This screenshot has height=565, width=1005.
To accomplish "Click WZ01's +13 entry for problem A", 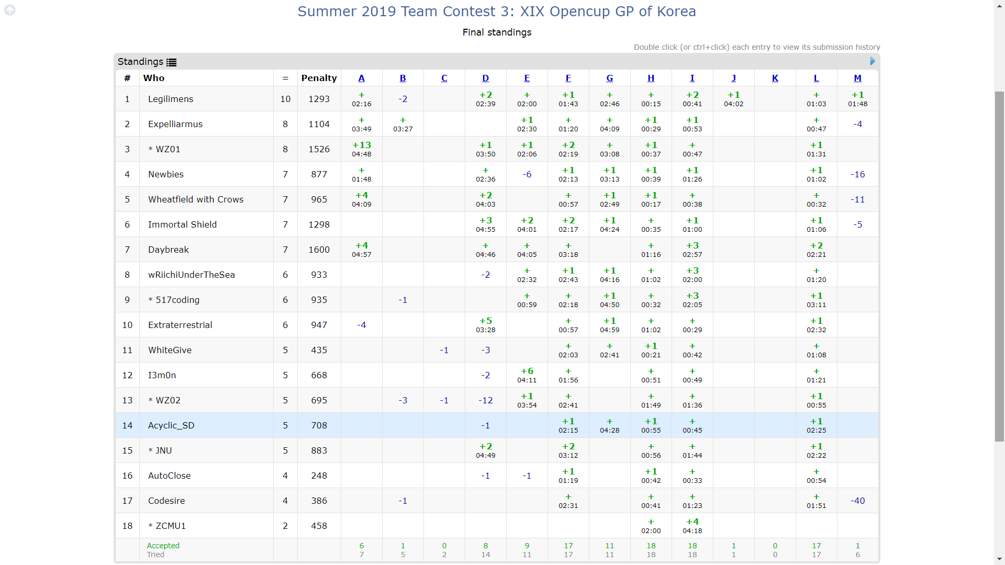I will [361, 149].
